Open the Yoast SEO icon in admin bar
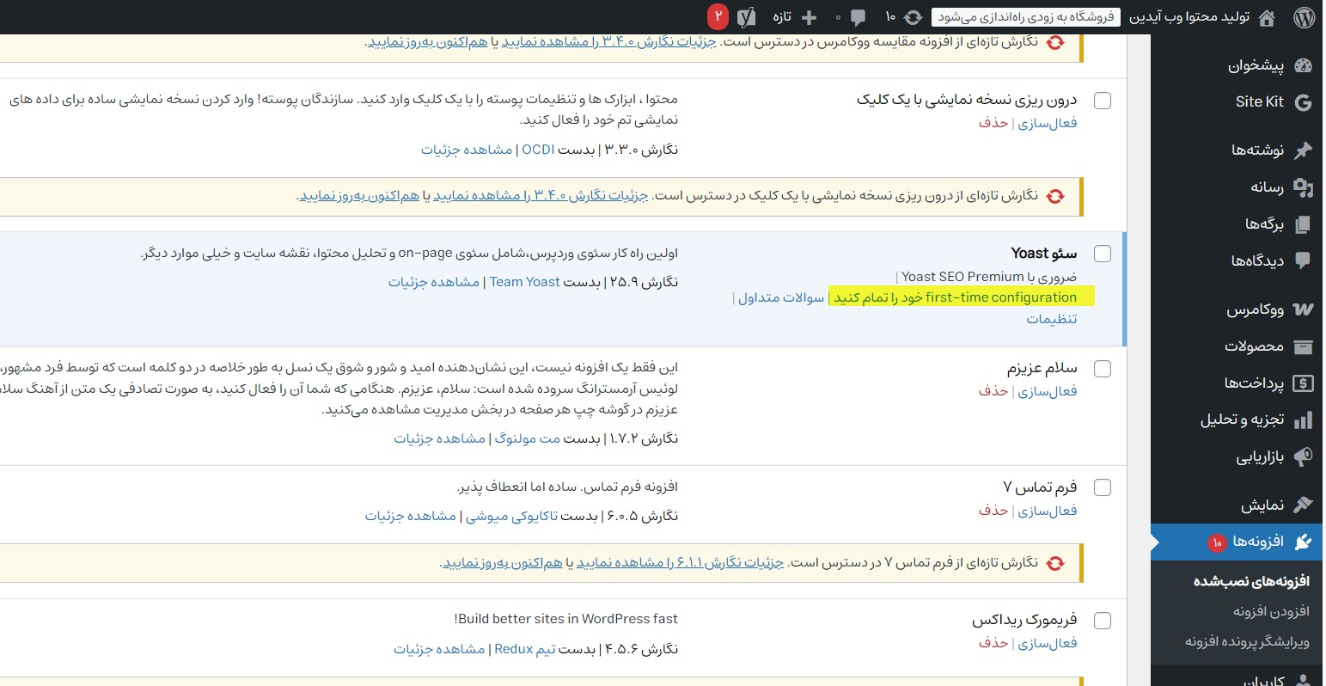Image resolution: width=1326 pixels, height=686 pixels. 746,17
